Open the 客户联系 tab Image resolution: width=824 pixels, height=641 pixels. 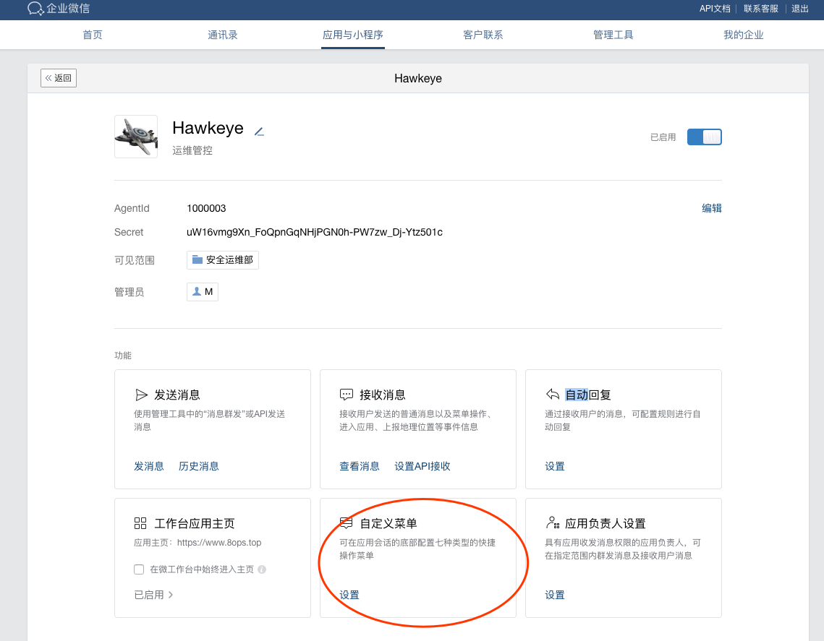coord(483,35)
